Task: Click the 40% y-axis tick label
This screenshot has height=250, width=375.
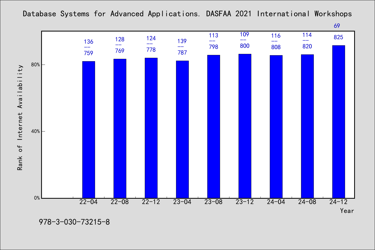Action: (35, 131)
